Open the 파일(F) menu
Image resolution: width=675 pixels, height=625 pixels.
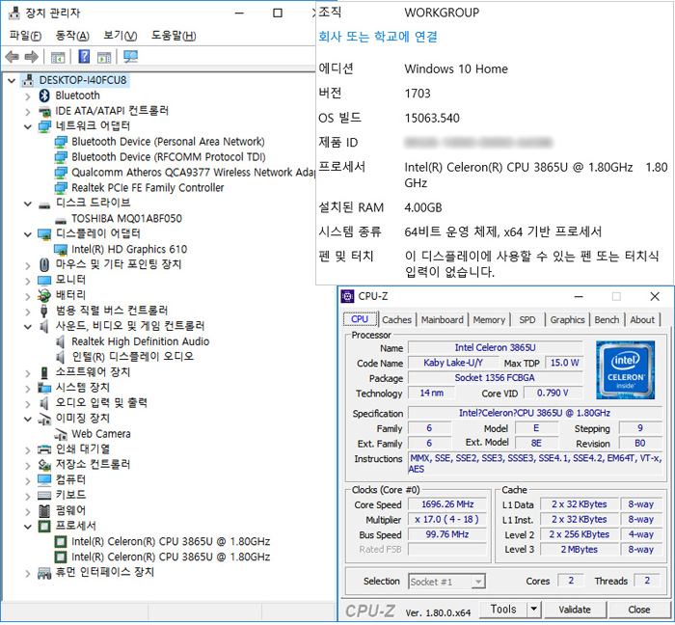click(25, 36)
